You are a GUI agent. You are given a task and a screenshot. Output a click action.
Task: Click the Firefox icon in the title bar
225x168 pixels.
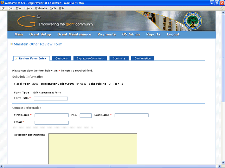coord(2,2)
